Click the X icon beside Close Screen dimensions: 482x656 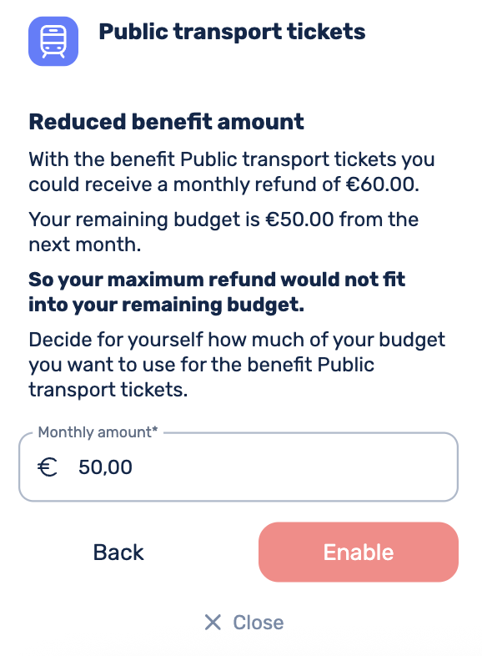pos(213,622)
